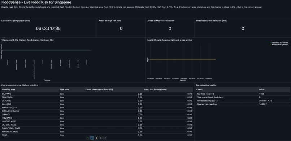Toggle the Heaviest 60-min rain legend entry

pos(280,42)
